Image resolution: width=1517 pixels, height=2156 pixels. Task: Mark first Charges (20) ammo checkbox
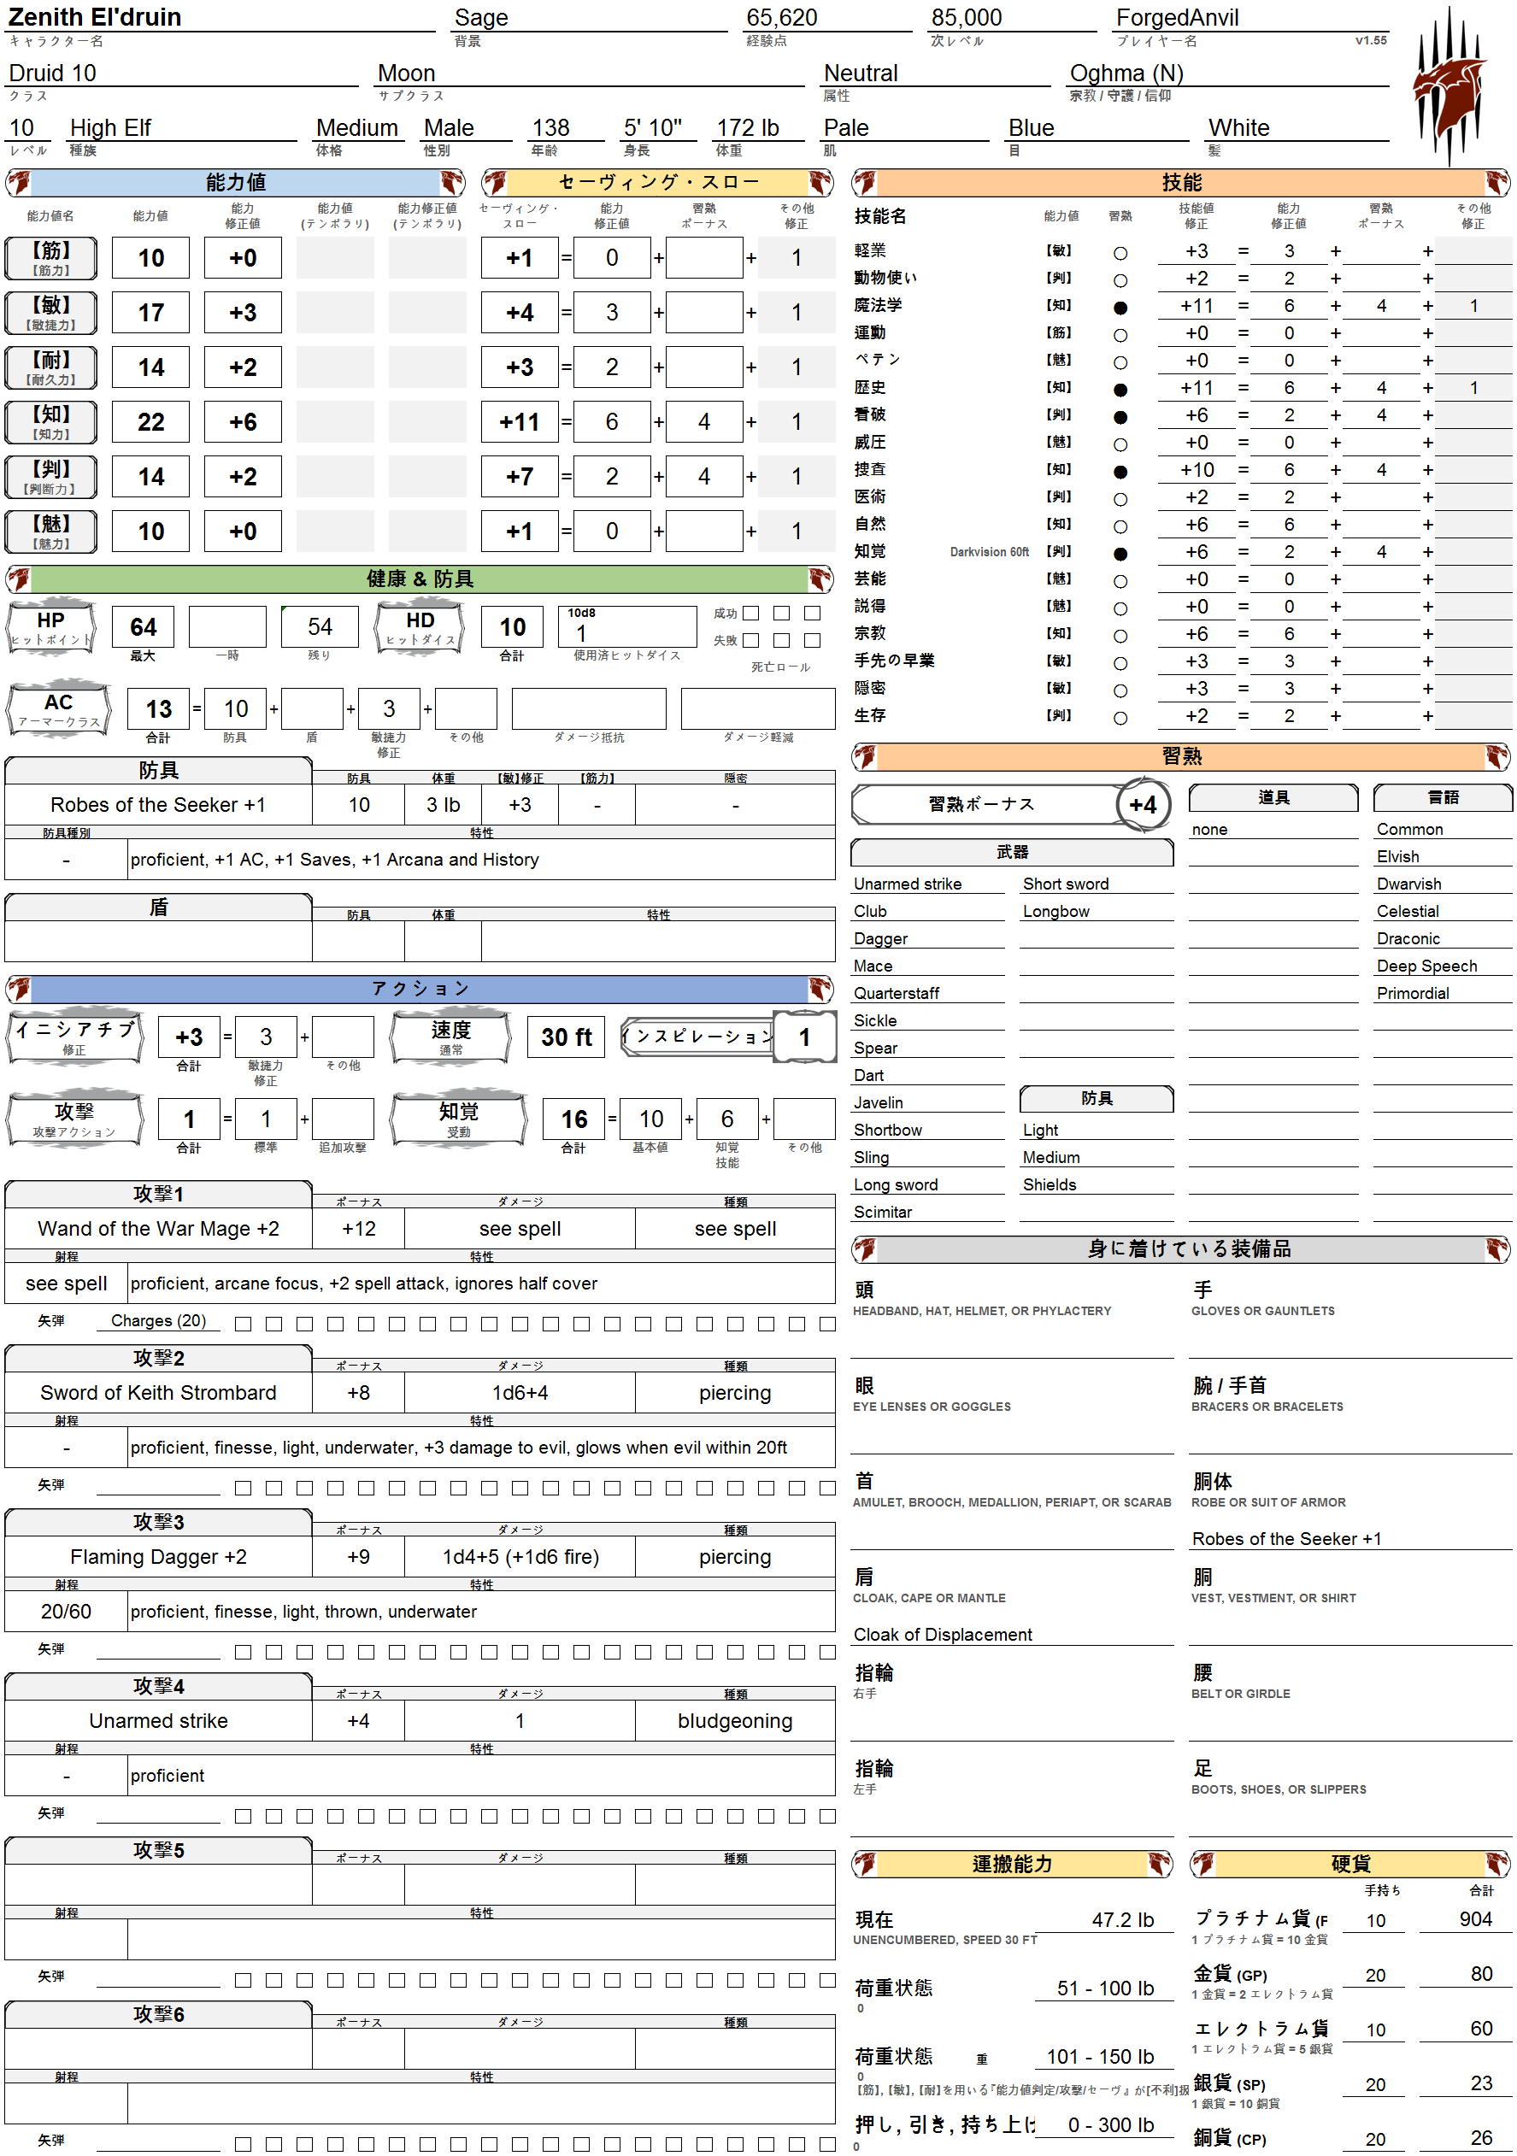(x=243, y=1323)
